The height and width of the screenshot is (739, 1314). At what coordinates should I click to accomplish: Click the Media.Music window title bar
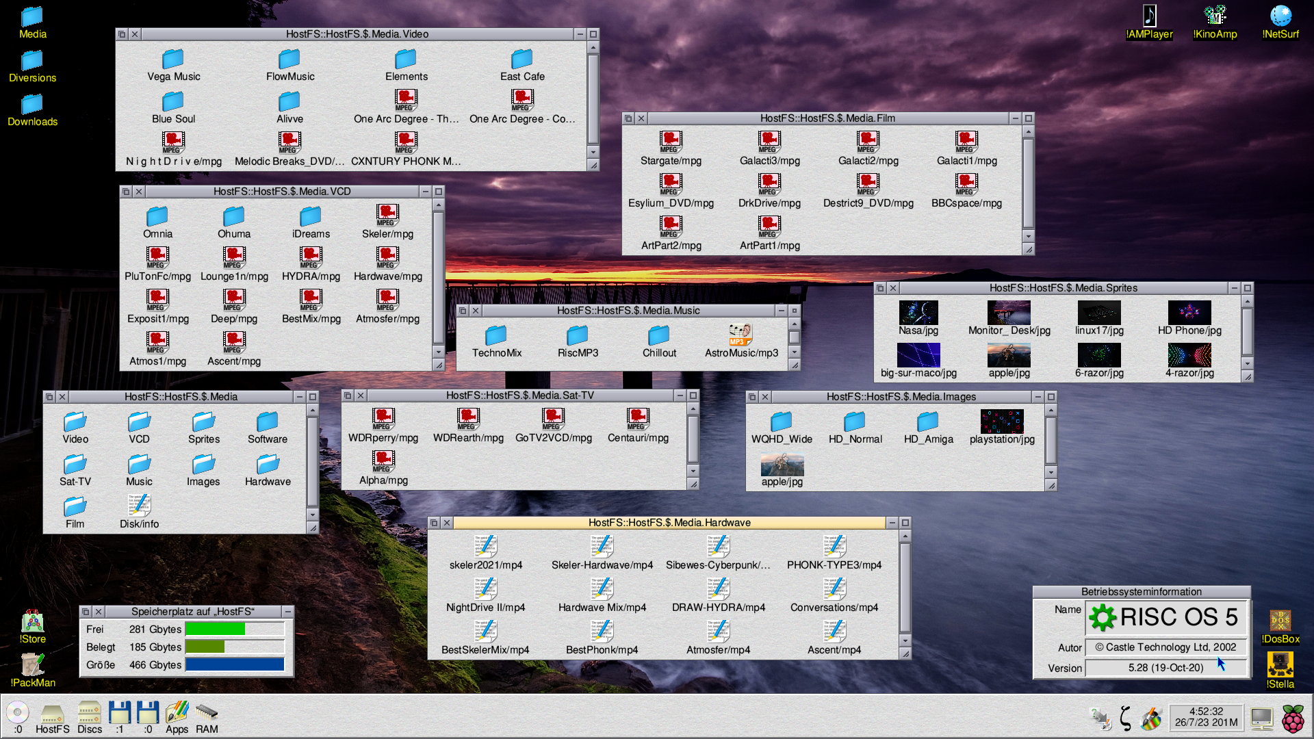[x=628, y=311]
